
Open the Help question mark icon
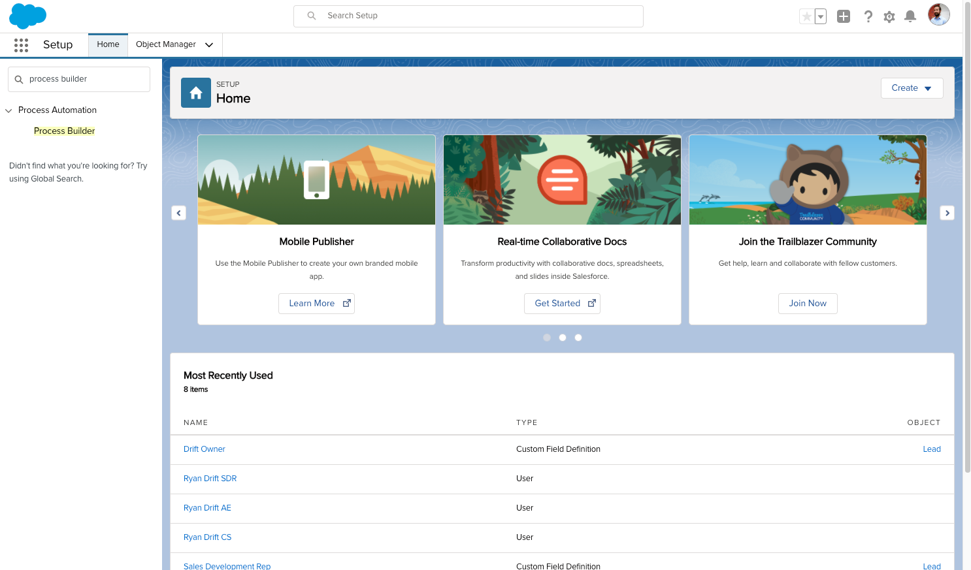[x=868, y=16]
